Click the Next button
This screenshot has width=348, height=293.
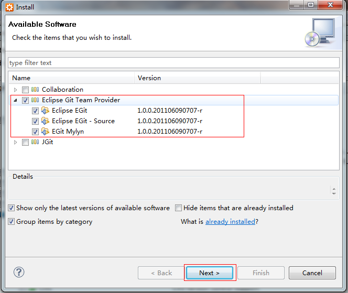point(210,273)
